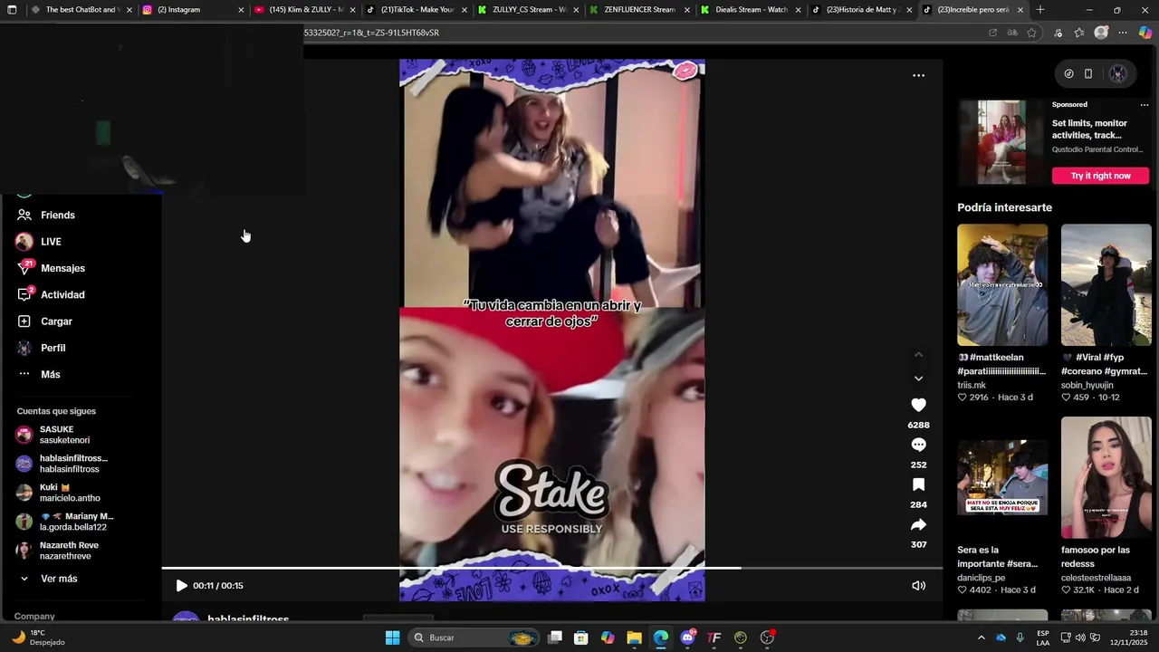Open the daniclips_pe recommended video thumbnail
This screenshot has height=652, width=1159.
click(1002, 477)
